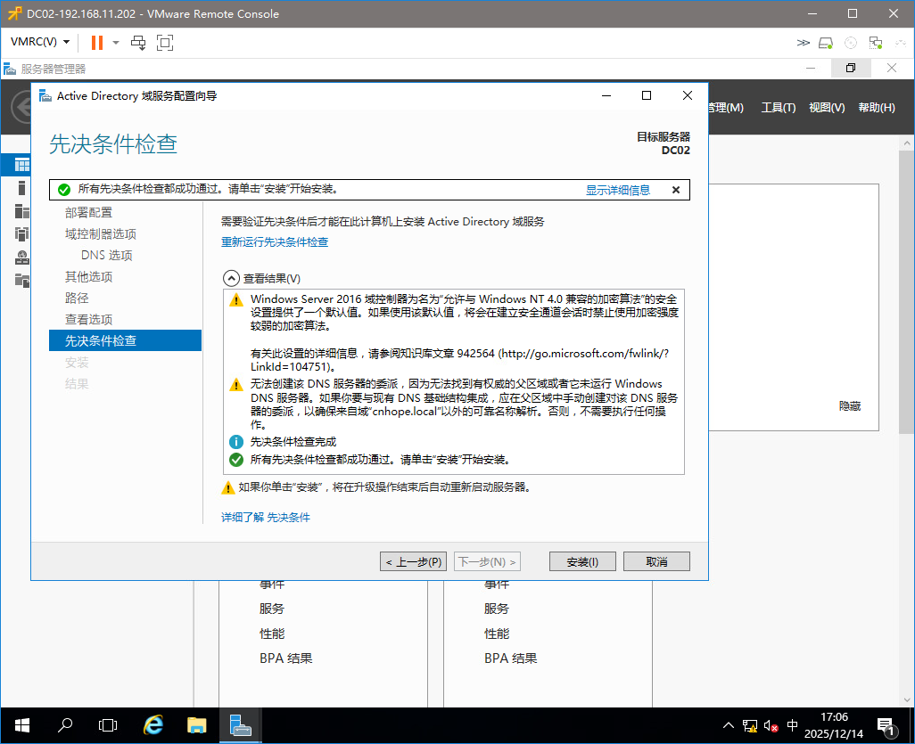Send Ctrl+Alt+Del via VMRC toolbar icon
Image resolution: width=915 pixels, height=744 pixels.
coord(138,43)
